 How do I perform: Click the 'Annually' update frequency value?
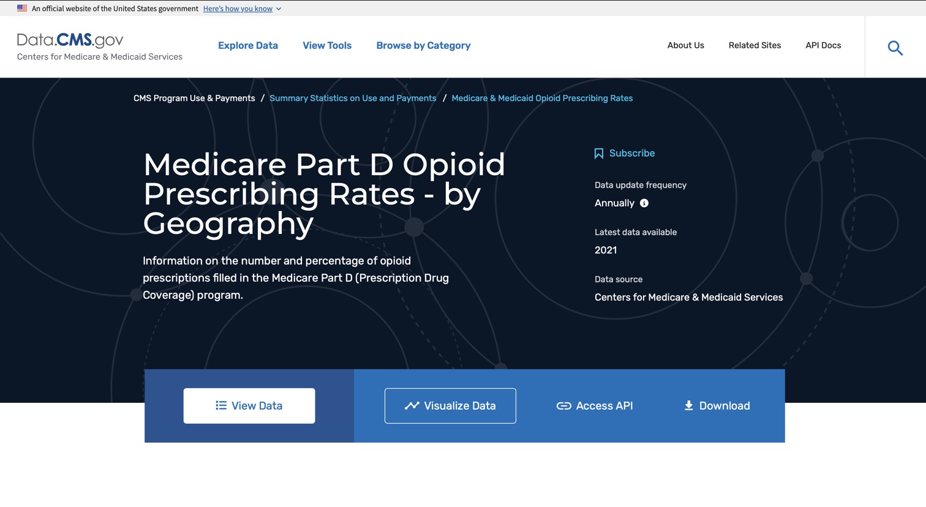[614, 203]
